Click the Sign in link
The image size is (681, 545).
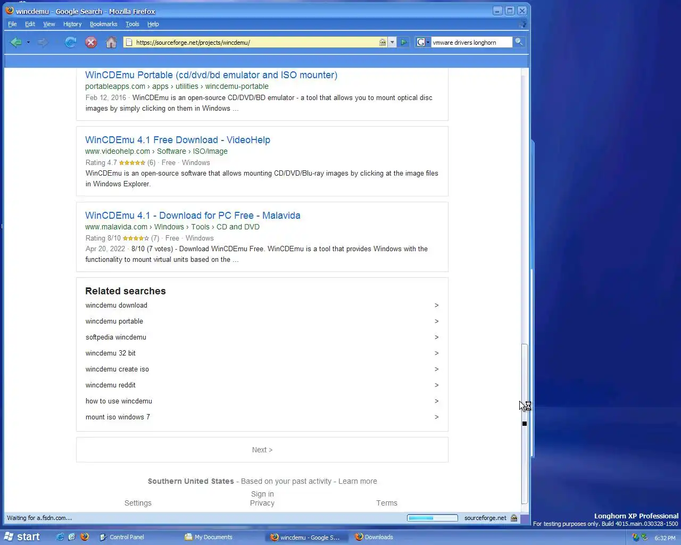[x=262, y=494]
